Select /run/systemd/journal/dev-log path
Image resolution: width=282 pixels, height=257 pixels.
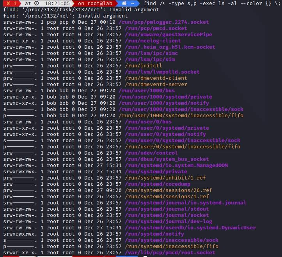click(x=168, y=222)
